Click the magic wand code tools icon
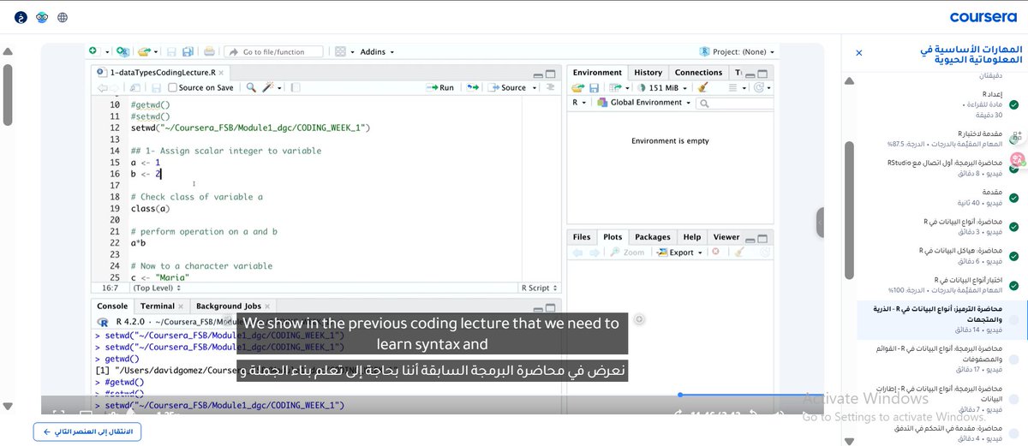 click(x=269, y=87)
